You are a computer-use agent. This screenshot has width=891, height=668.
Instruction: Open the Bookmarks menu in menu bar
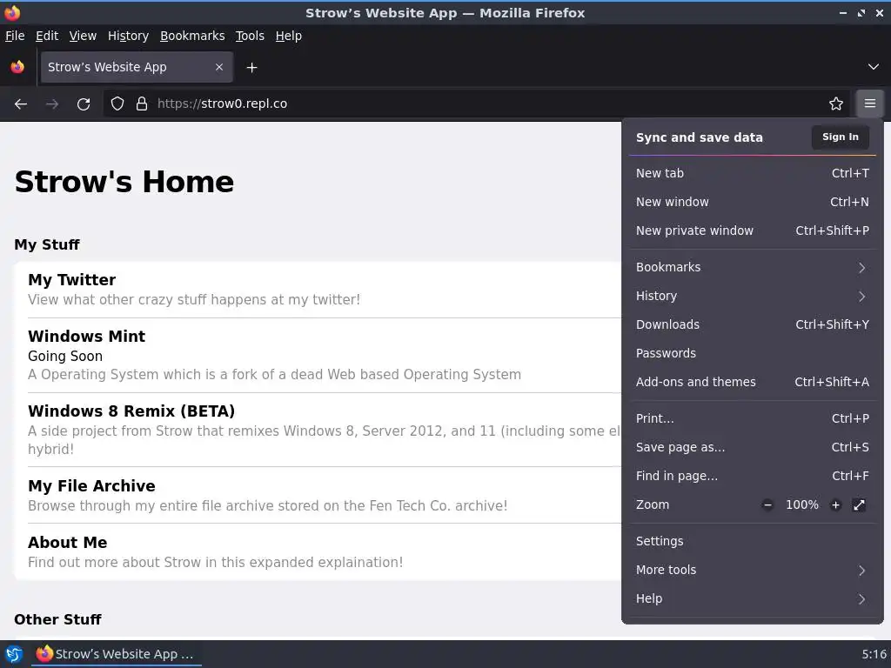click(x=192, y=36)
